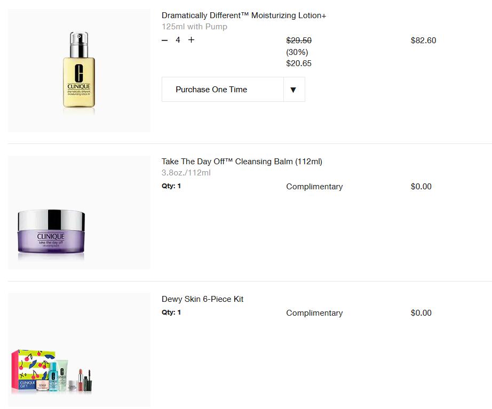Screen dimensions: 492x409
Task: Open Take The Day Off Cleansing Balm link
Action: point(242,162)
